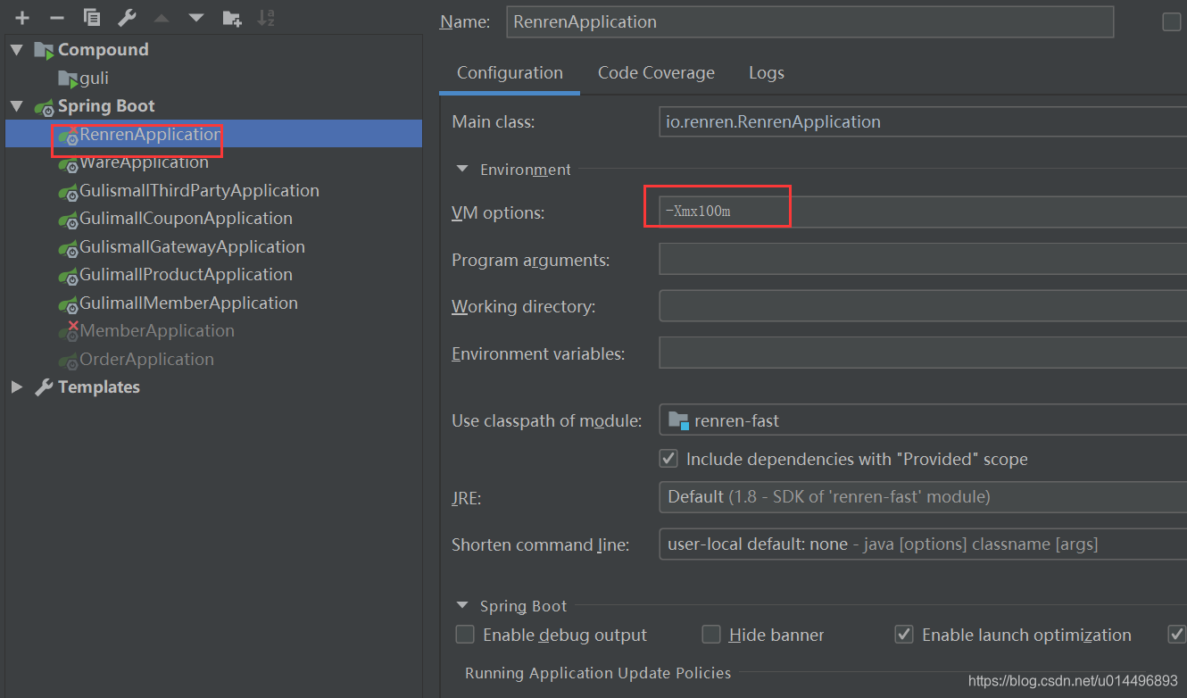Viewport: 1187px width, 698px height.
Task: Click the MemberApplication error icon
Action: pos(68,331)
